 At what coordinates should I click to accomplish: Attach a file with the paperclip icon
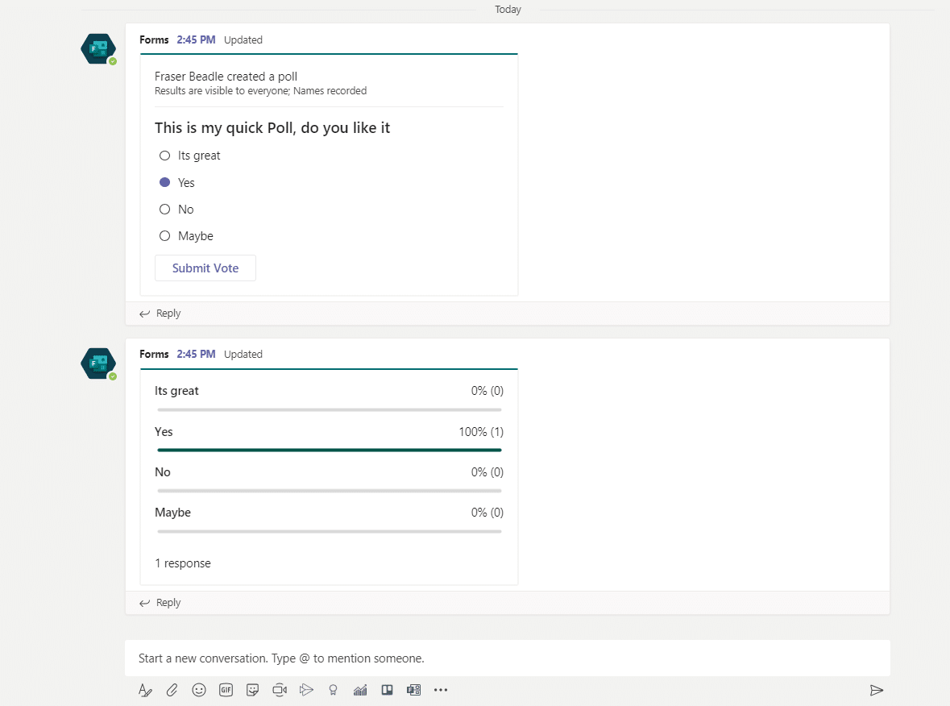(172, 690)
